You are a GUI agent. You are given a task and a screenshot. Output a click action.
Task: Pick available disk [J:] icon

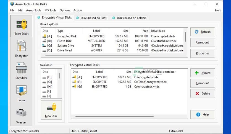click(x=44, y=96)
